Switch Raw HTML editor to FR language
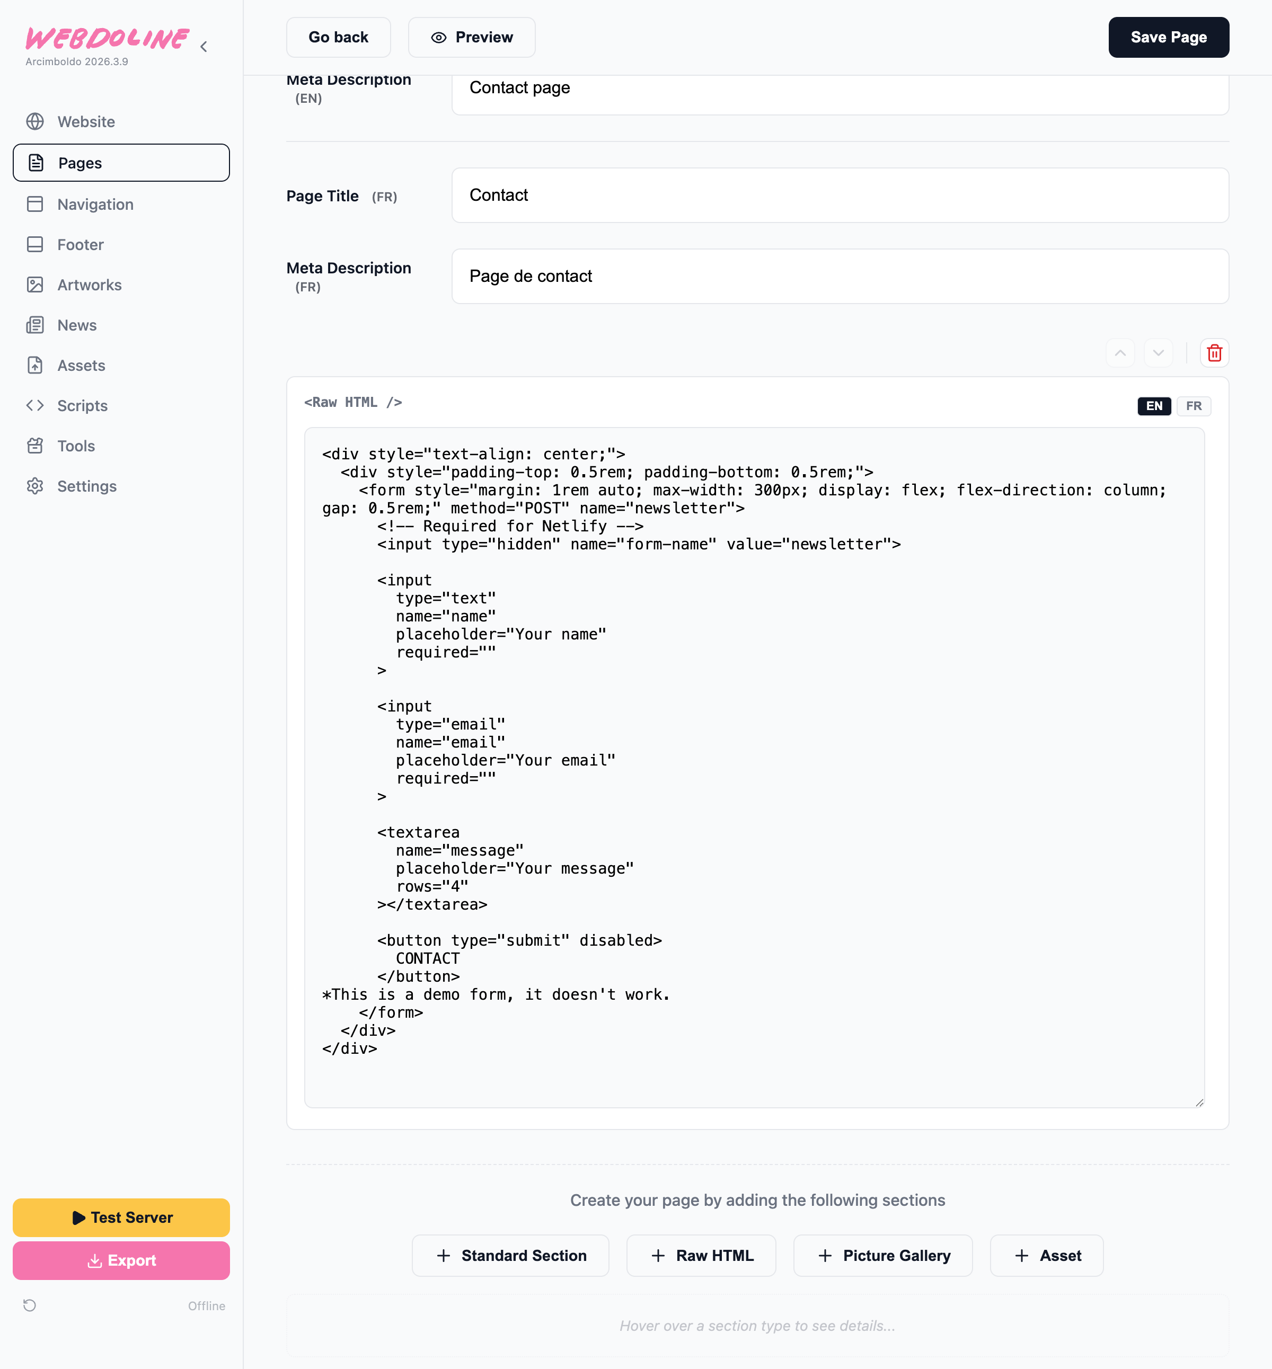Viewport: 1272px width, 1369px height. [1193, 406]
